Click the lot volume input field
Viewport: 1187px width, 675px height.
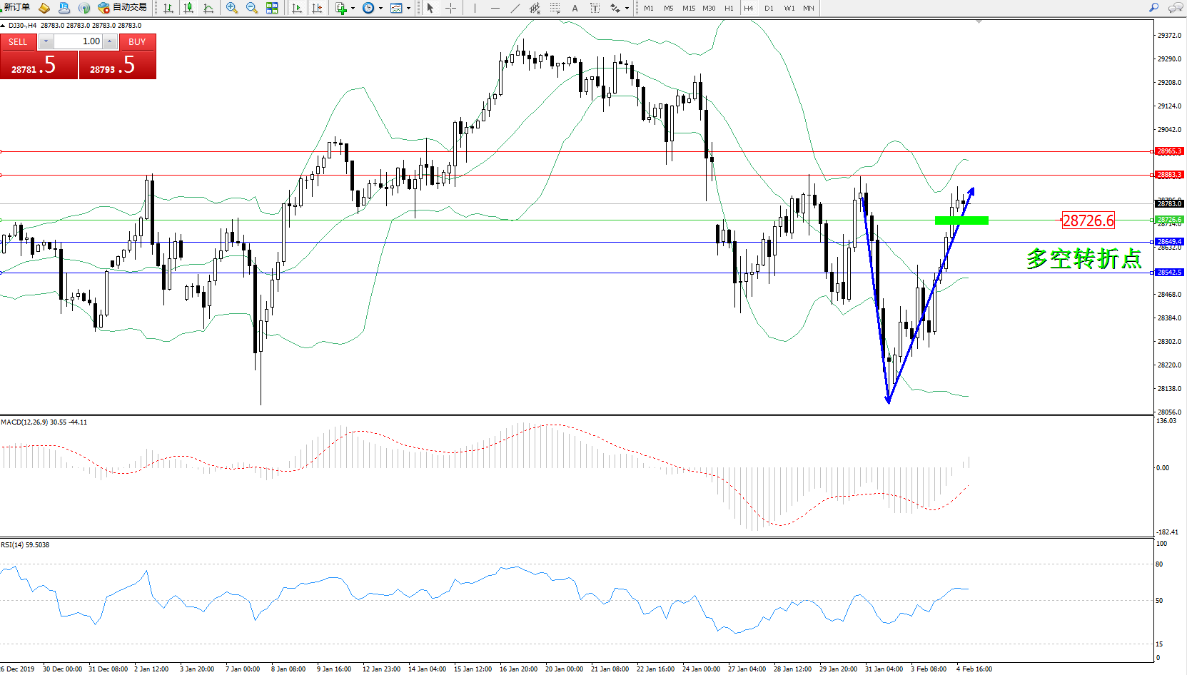point(79,41)
